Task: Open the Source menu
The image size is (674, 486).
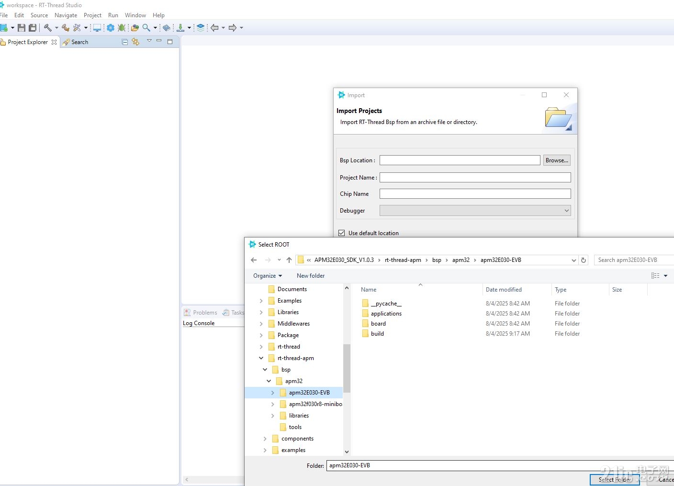Action: pos(39,15)
